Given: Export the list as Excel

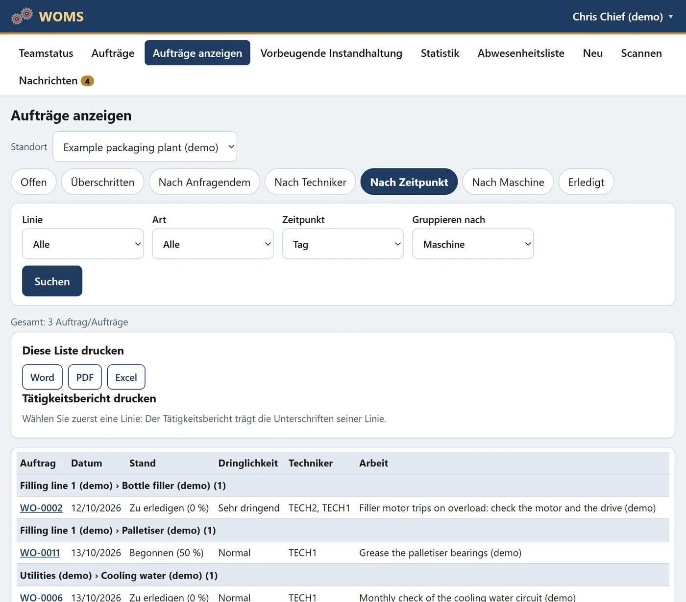Looking at the screenshot, I should (126, 377).
